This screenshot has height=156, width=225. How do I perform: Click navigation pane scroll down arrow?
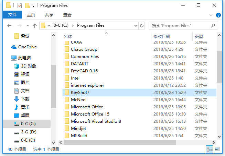53,143
